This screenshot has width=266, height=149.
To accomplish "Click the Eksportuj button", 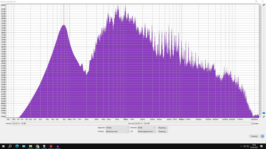I will click(x=163, y=128).
